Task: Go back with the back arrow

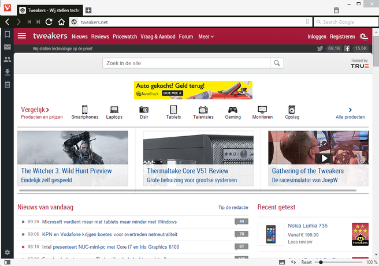Action: coord(8,22)
